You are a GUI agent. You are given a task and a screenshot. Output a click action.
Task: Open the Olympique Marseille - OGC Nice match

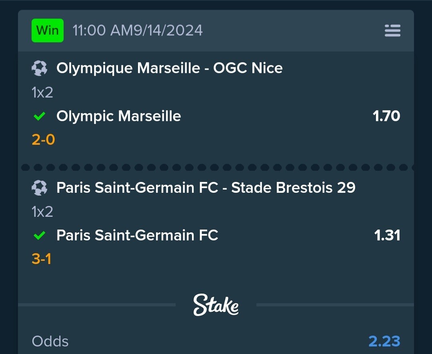pyautogui.click(x=170, y=68)
